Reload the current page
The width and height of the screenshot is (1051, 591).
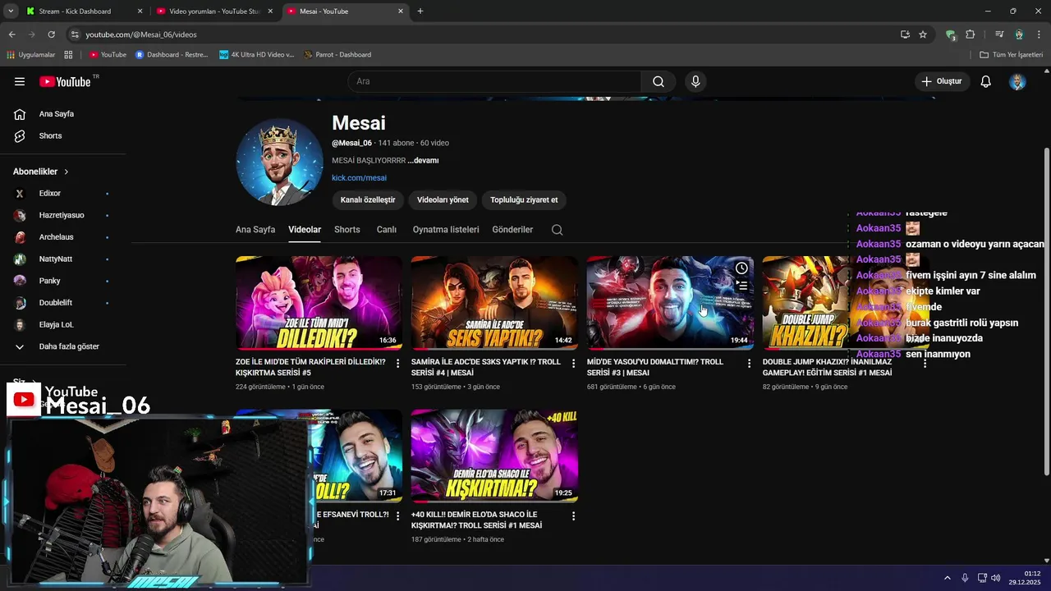(51, 34)
